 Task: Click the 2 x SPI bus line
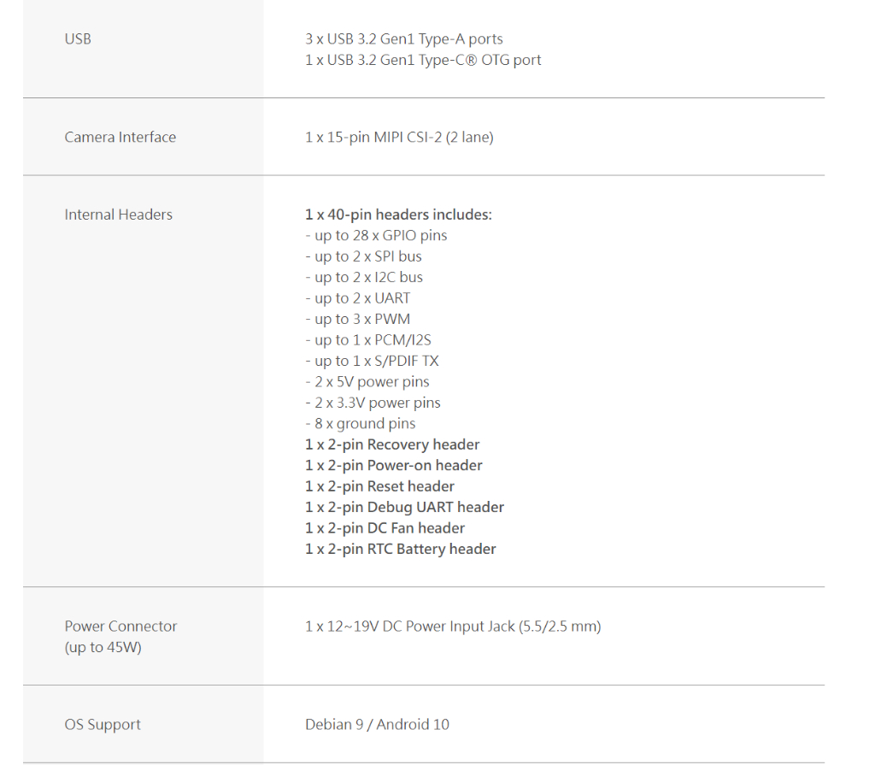363,256
